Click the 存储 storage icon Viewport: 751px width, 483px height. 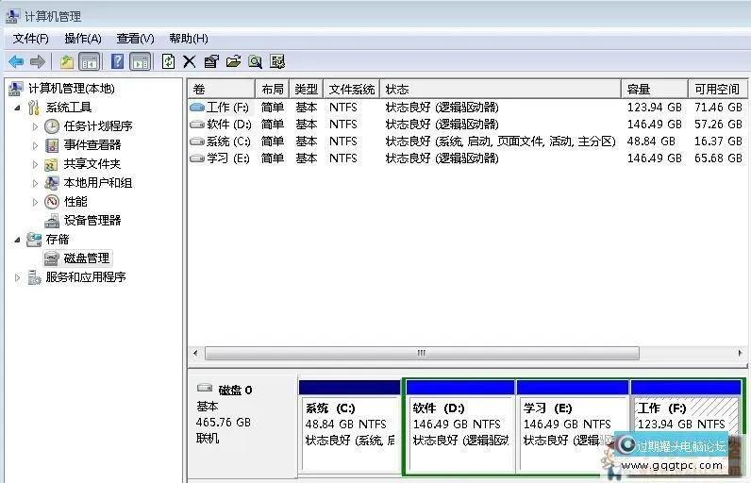[34, 240]
